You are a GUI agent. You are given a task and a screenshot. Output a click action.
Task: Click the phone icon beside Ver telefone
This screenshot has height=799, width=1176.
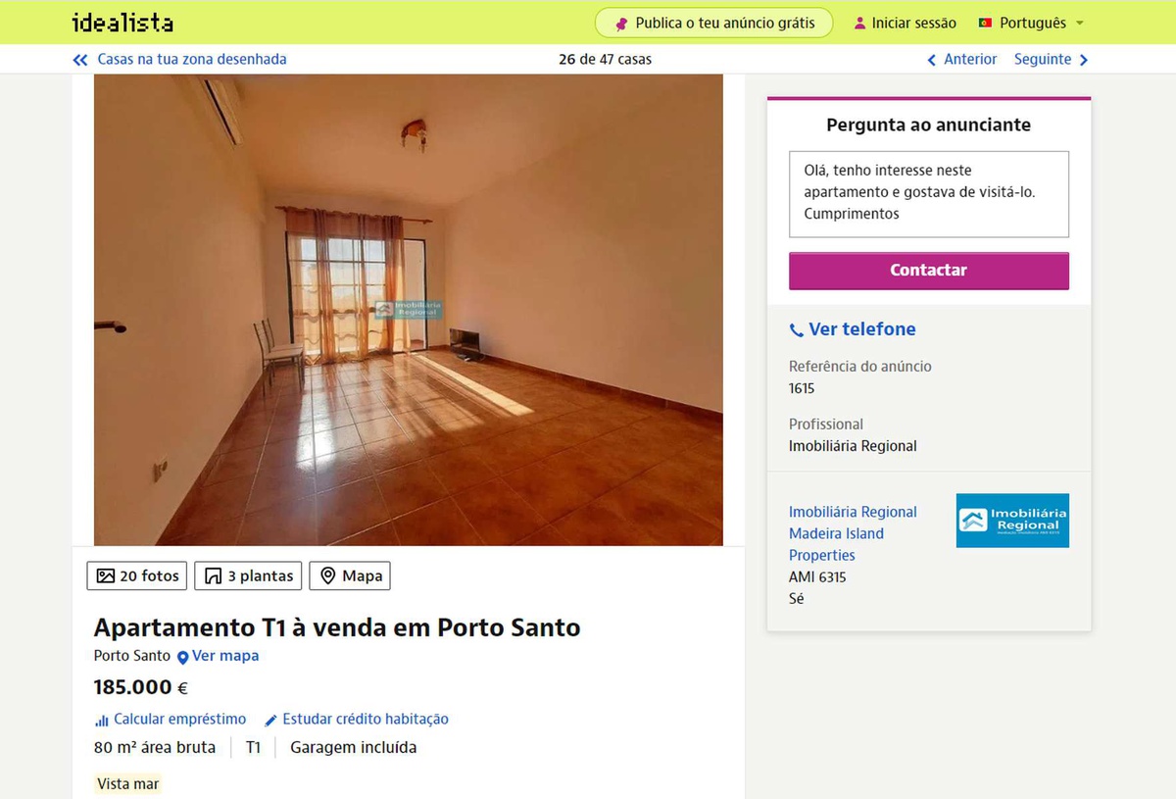[x=797, y=330]
